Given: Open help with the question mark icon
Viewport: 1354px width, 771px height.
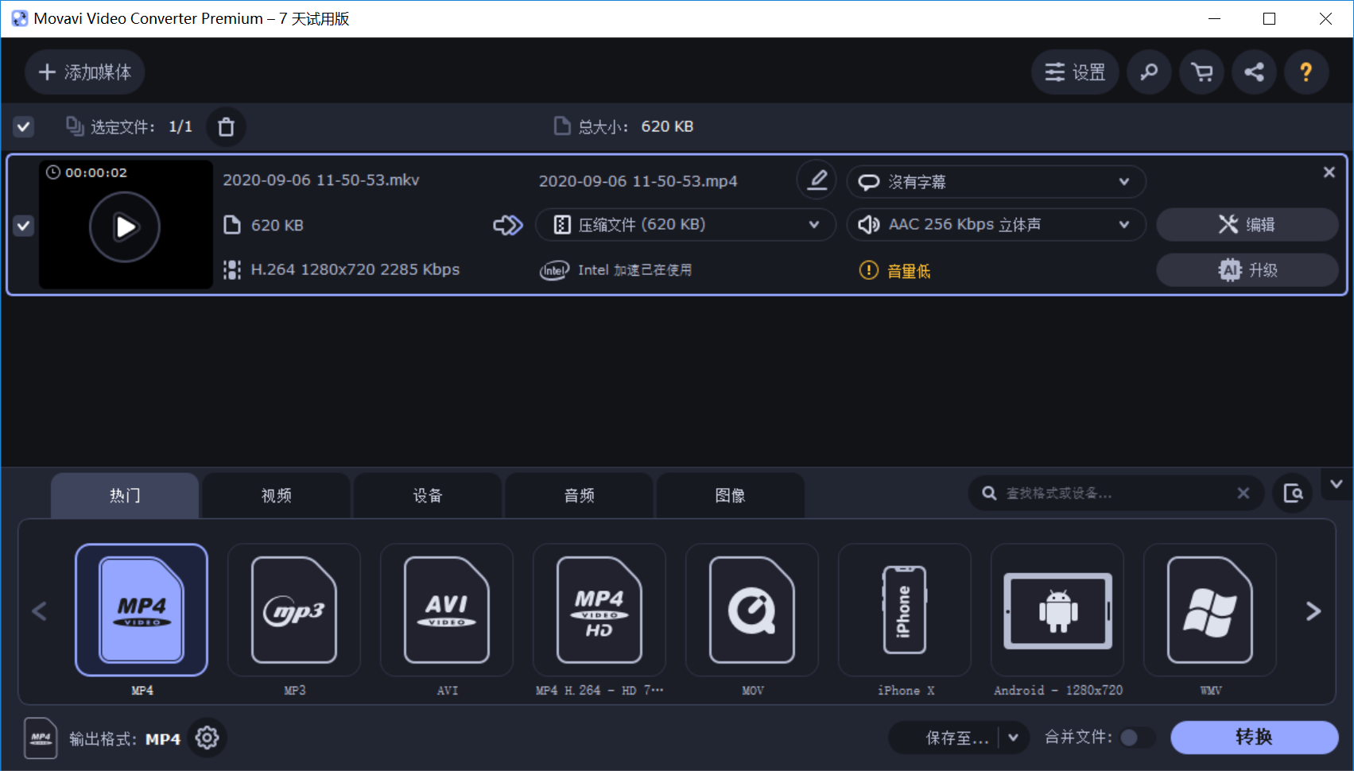Looking at the screenshot, I should (x=1306, y=72).
